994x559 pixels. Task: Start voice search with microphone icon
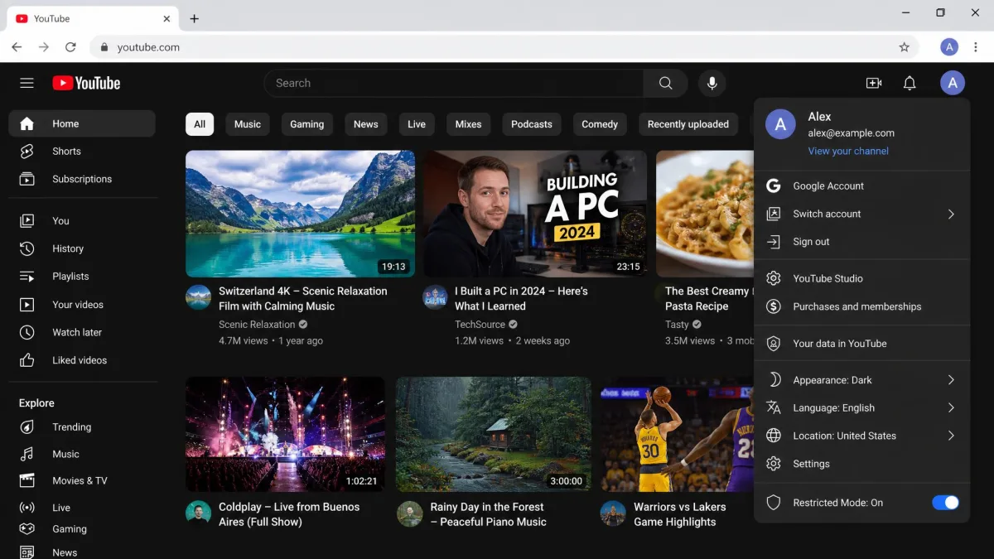coord(711,83)
